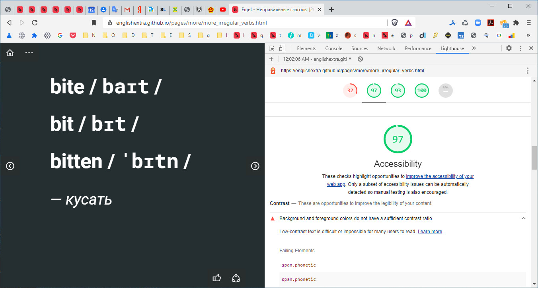
Task: Open the Lighthouse report selector dropdown
Action: [x=318, y=59]
